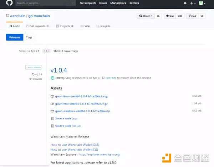The height and width of the screenshot is (167, 214).
Task: Open Issues in top navigation
Action: [103, 3]
